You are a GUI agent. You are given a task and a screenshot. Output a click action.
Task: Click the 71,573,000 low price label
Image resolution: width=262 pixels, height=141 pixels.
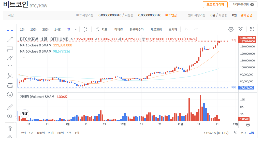pyautogui.click(x=246, y=87)
